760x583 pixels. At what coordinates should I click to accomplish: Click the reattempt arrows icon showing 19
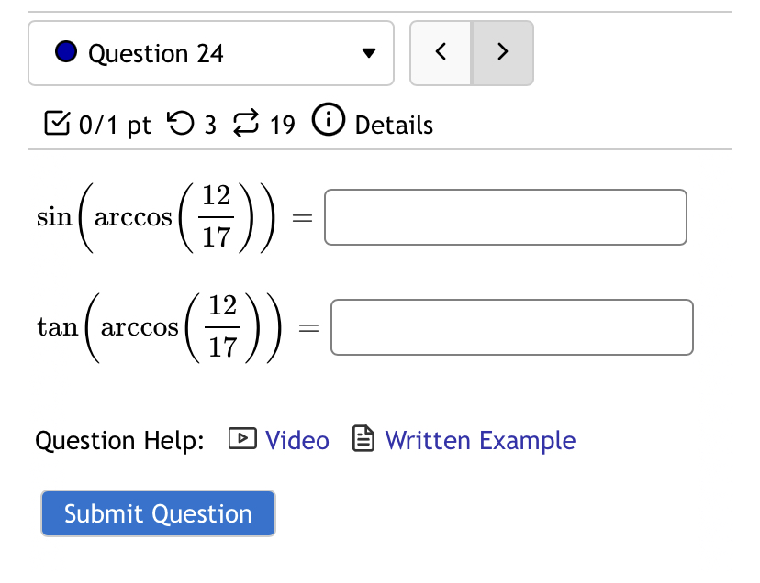pos(245,124)
